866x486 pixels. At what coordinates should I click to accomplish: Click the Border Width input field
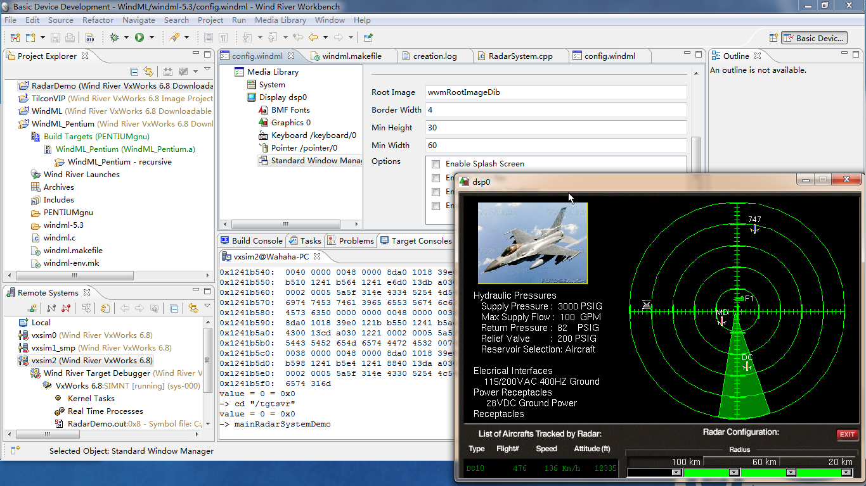[556, 110]
